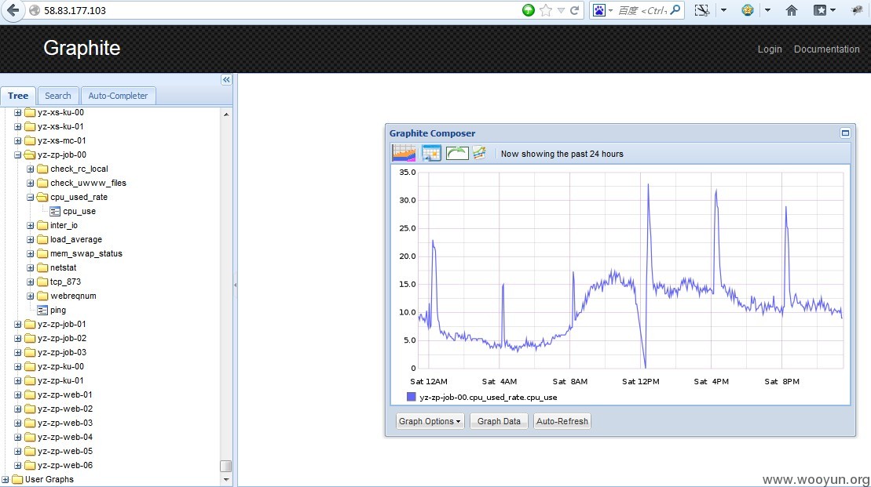Click the yz-zp-job-00.cpu_used_rate.cpu_use legend label
The height and width of the screenshot is (487, 871).
[x=489, y=397]
